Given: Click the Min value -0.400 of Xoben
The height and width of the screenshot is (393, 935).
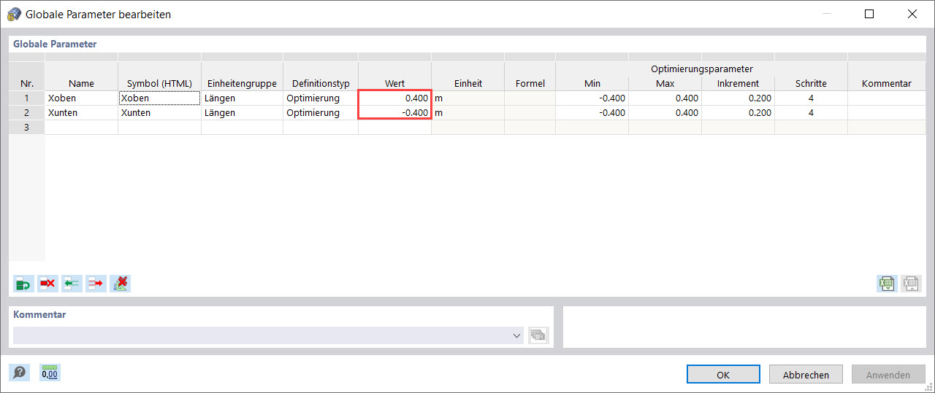Looking at the screenshot, I should (592, 98).
